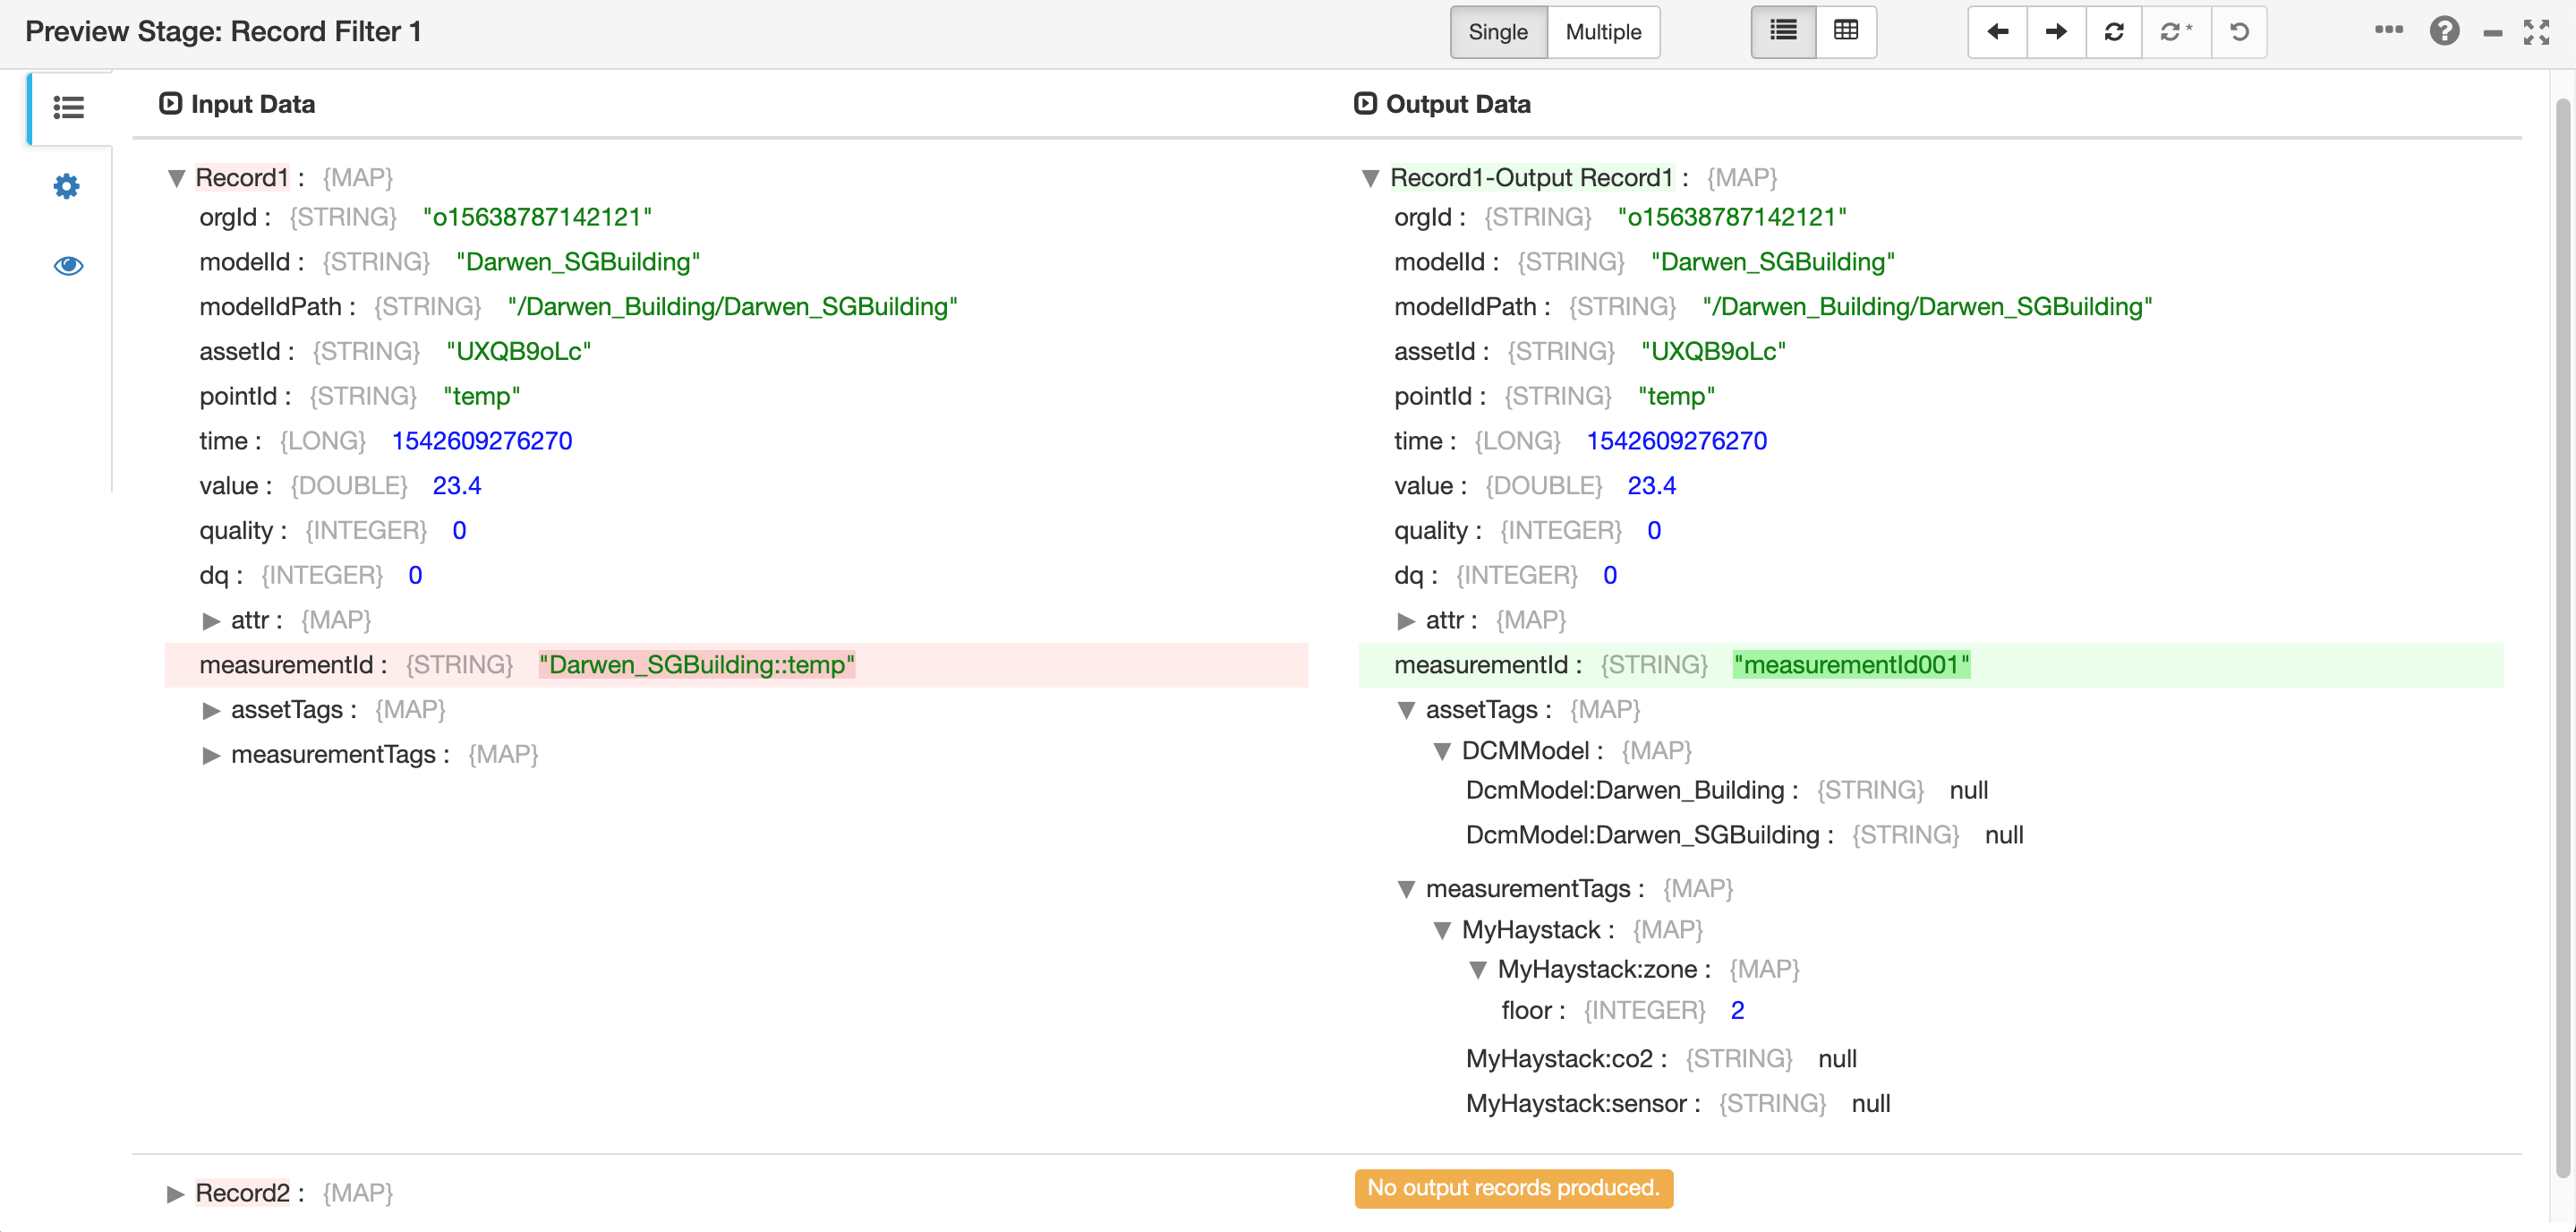Collapse output measurementTags map node
Viewport: 2576px width, 1232px height.
(x=1406, y=889)
